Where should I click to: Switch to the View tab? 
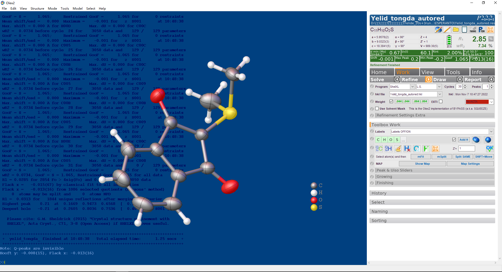point(432,72)
